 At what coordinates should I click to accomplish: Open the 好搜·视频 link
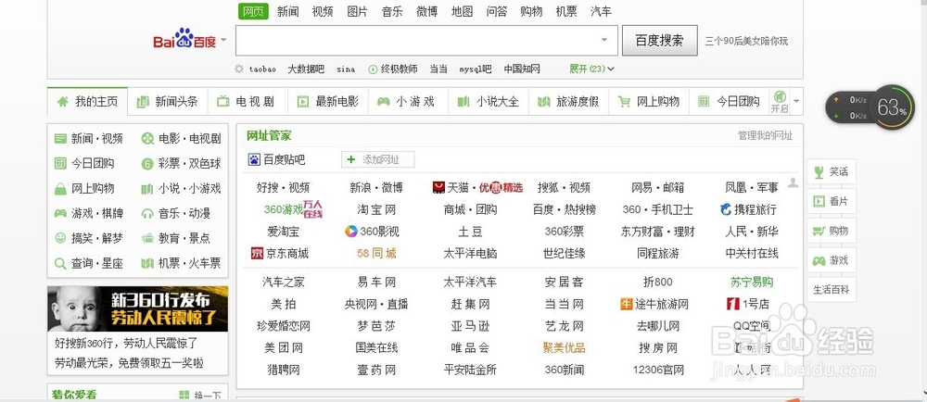pyautogui.click(x=283, y=188)
